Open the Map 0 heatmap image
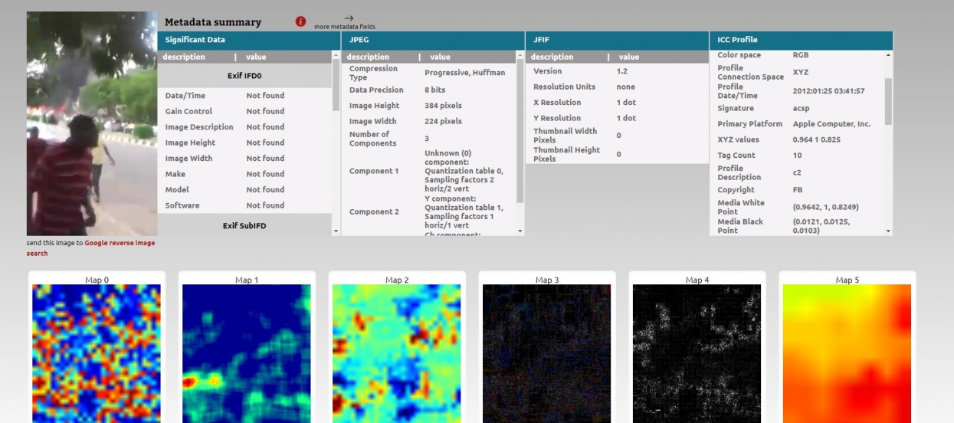The height and width of the screenshot is (423, 954). (97, 352)
